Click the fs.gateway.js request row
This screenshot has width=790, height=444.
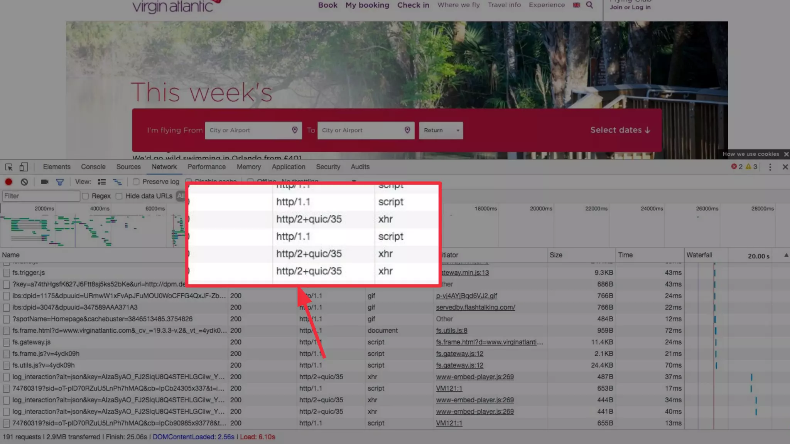click(32, 342)
